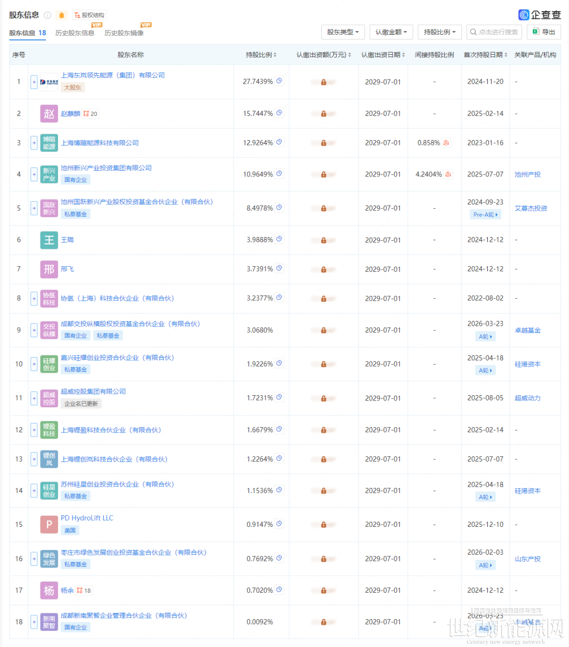Click indirect holding icon beside 0.858%
569x647 pixels.
446,143
